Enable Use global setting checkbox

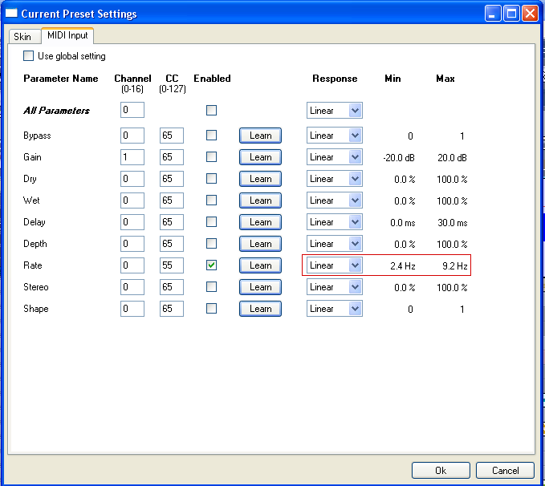(29, 56)
